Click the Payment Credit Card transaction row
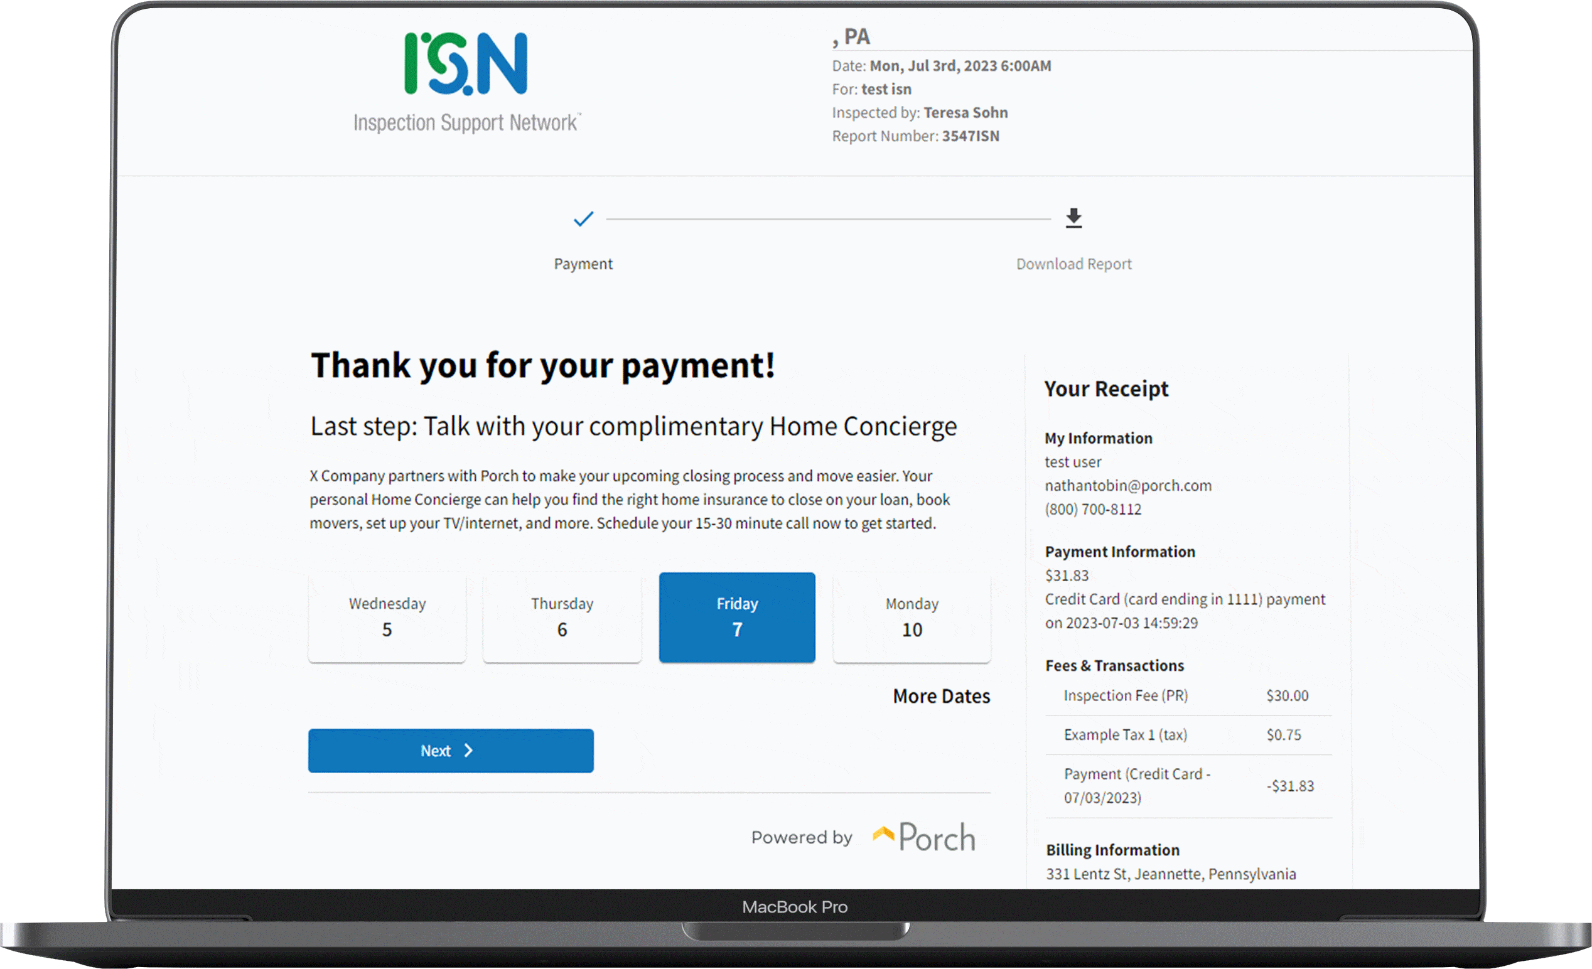1592x969 pixels. pyautogui.click(x=1188, y=786)
